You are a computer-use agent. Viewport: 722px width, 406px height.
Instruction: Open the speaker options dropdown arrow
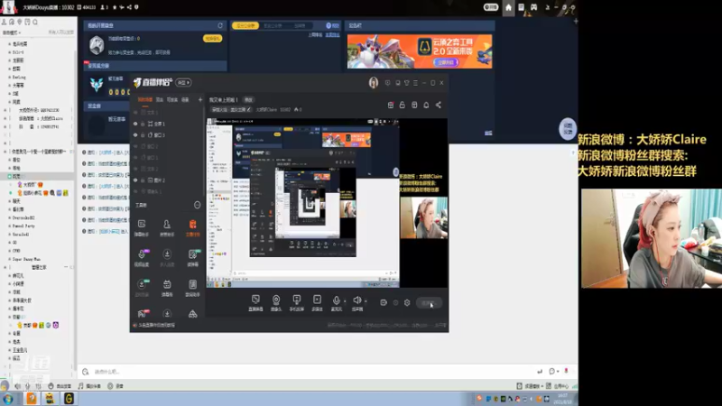coord(366,301)
